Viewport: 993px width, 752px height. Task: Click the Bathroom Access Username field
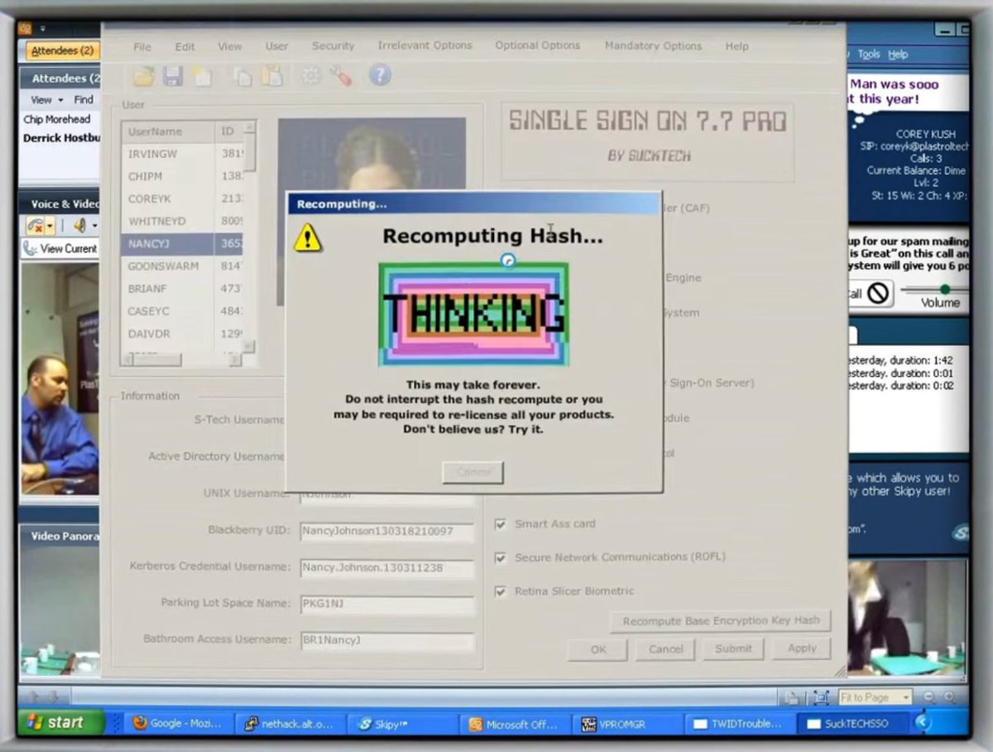[x=386, y=640]
